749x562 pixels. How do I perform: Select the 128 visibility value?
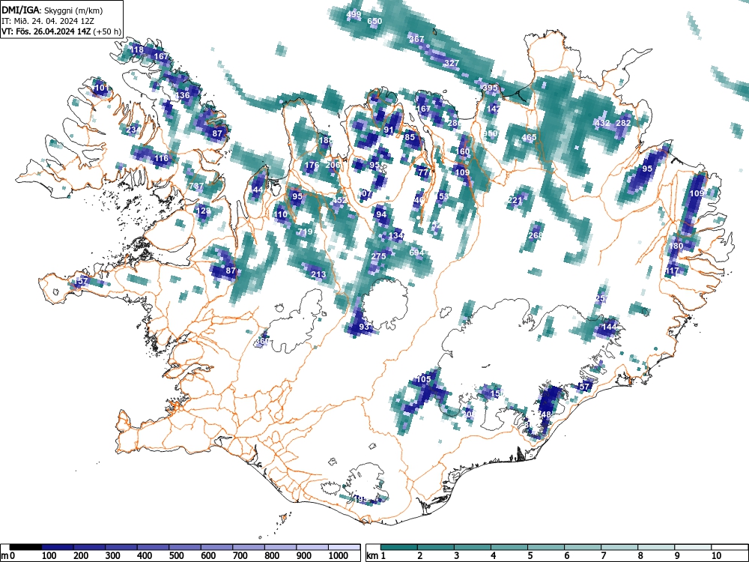(204, 211)
